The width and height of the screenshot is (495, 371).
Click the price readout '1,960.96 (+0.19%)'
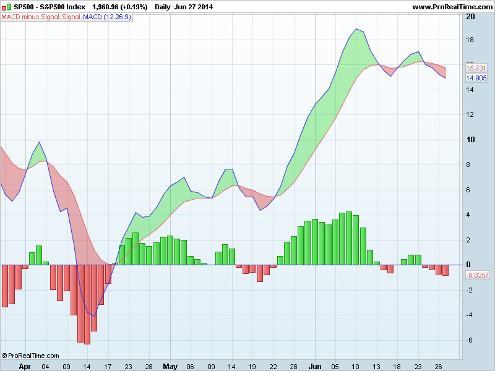coord(119,7)
